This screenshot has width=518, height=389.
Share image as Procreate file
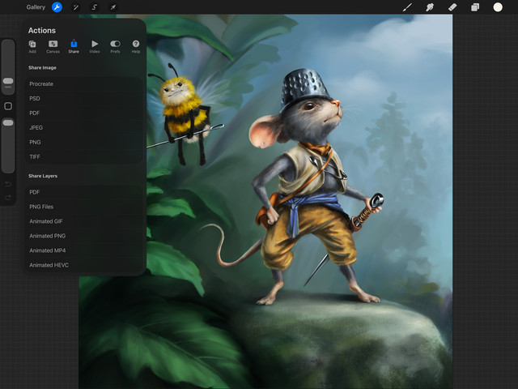click(84, 84)
